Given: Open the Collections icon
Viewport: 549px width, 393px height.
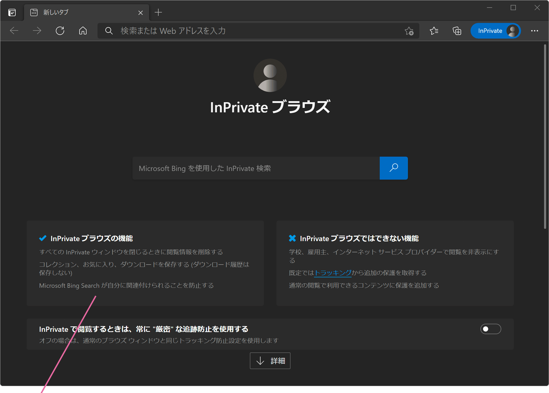Looking at the screenshot, I should point(457,31).
